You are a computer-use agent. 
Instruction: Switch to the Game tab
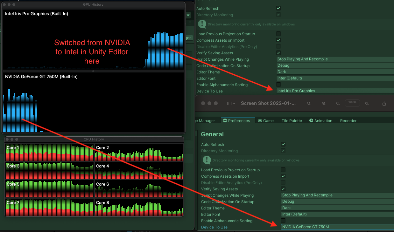pyautogui.click(x=266, y=121)
